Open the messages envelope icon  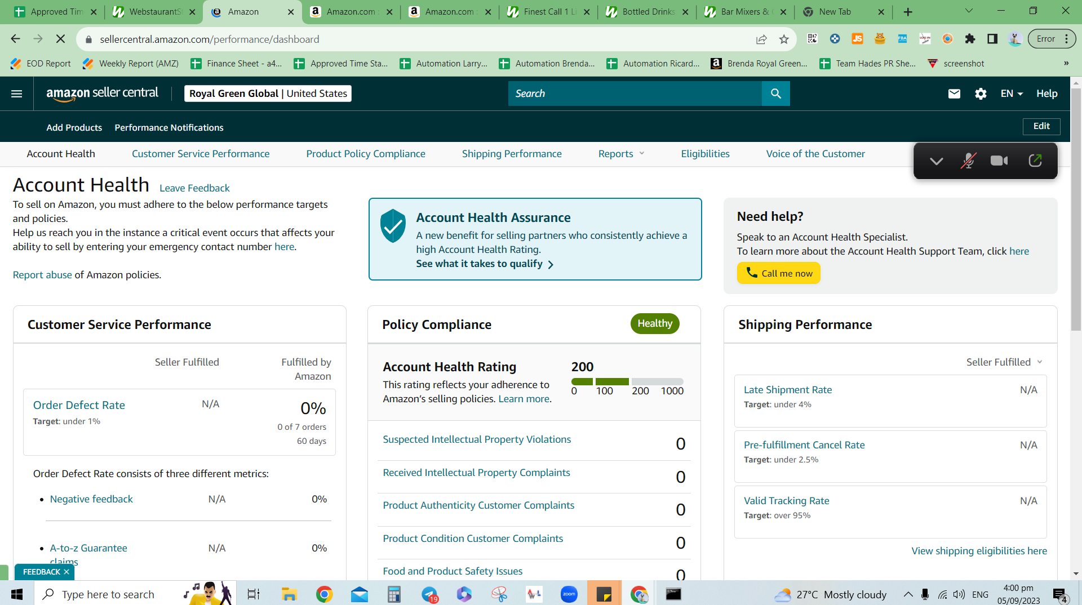tap(954, 94)
